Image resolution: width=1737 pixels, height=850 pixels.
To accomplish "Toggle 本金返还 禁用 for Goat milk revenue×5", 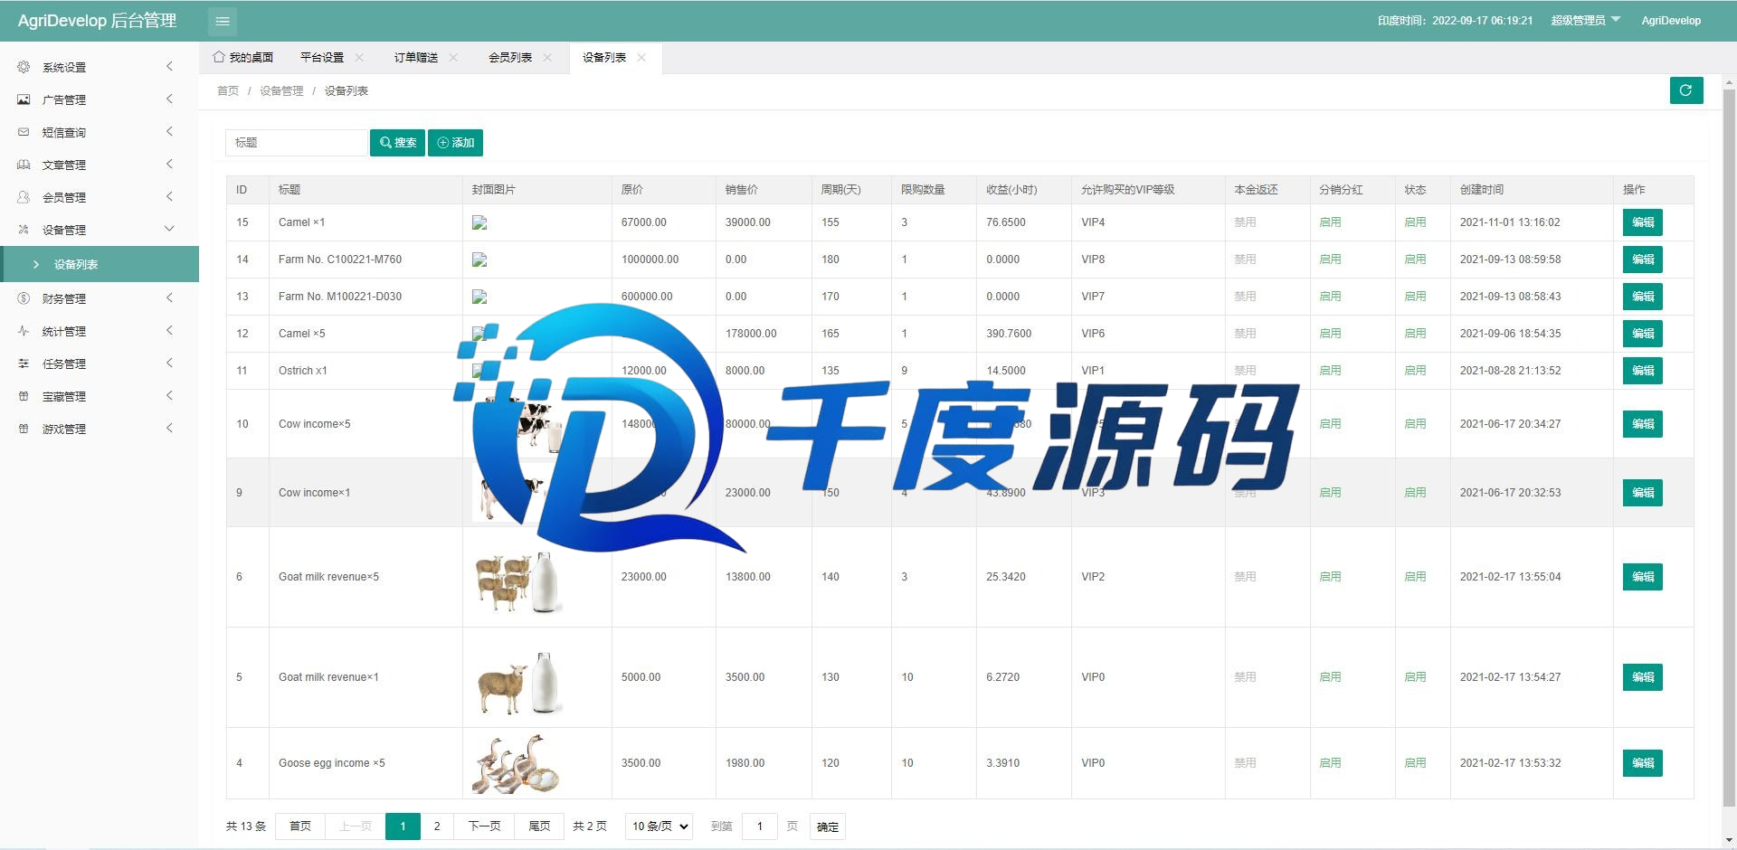I will tap(1245, 577).
